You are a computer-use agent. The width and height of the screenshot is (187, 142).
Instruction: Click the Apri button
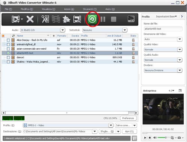pos(129,132)
